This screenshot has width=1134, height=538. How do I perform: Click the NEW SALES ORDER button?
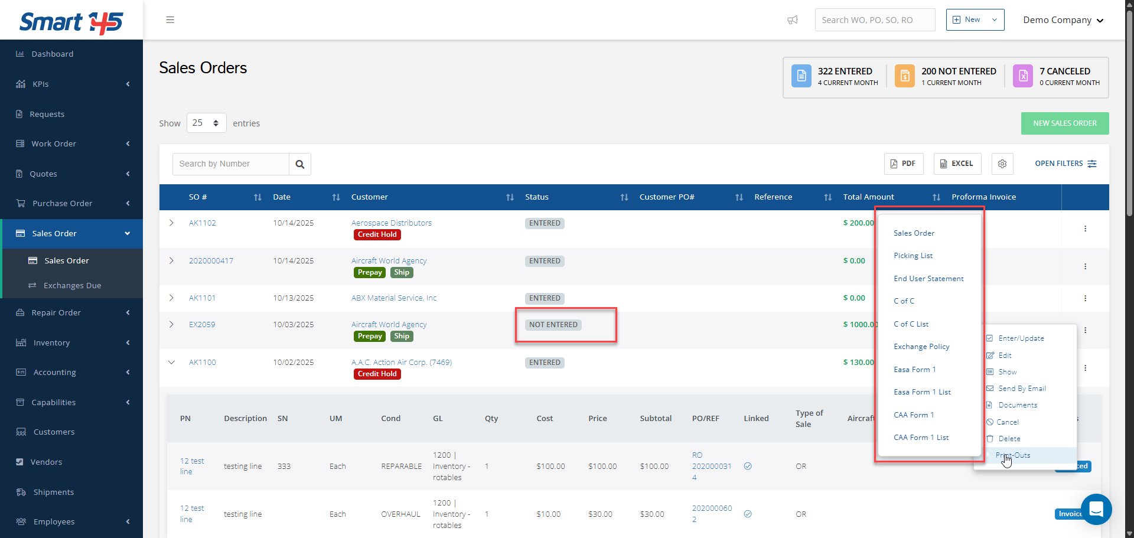(x=1064, y=123)
